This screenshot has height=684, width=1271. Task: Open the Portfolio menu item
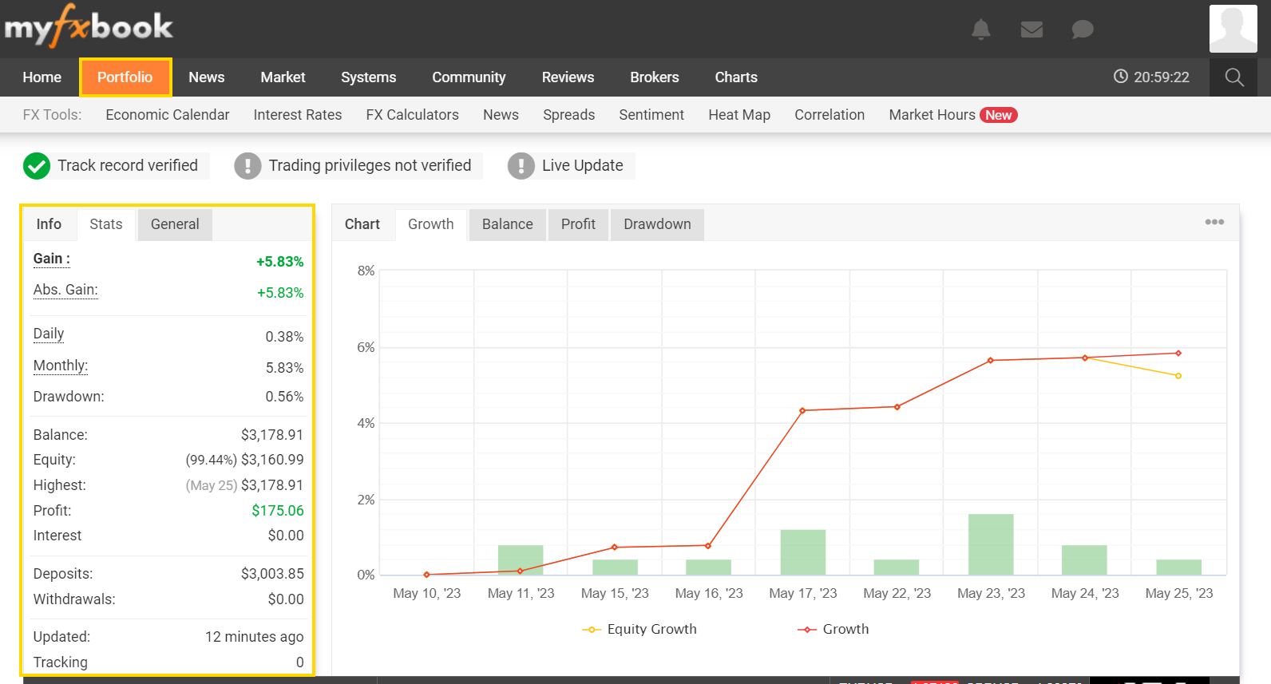(125, 77)
